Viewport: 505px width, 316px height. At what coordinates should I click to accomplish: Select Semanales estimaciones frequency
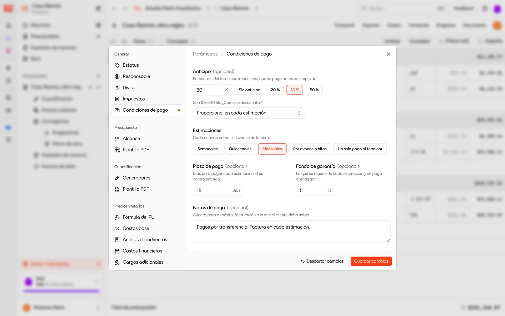[208, 149]
